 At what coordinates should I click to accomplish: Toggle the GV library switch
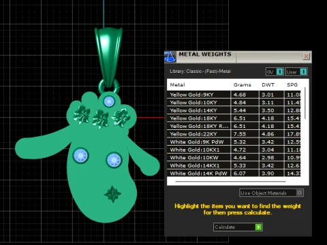point(279,72)
